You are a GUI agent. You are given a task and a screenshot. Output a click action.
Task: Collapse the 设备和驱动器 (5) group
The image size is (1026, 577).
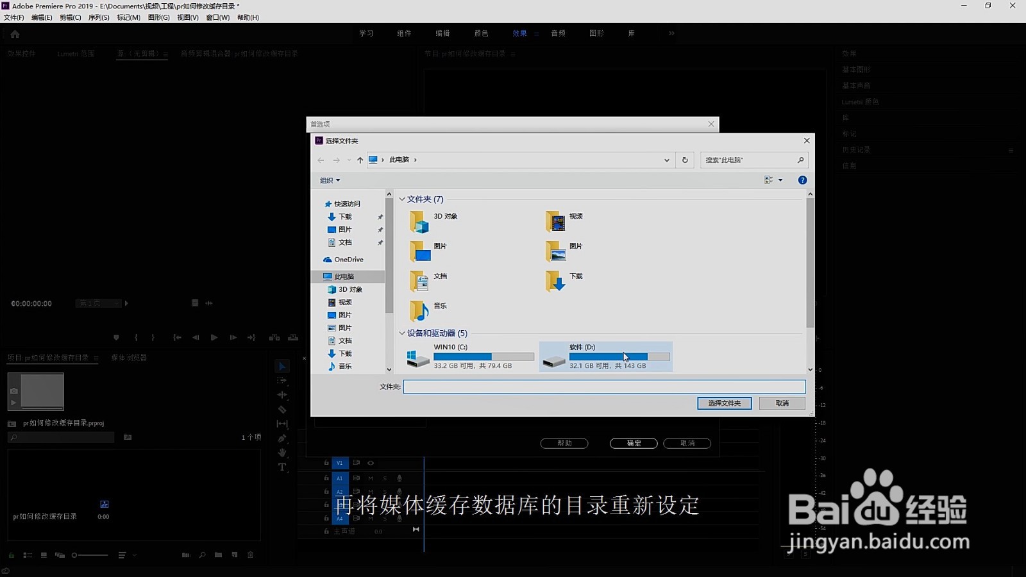(x=402, y=333)
